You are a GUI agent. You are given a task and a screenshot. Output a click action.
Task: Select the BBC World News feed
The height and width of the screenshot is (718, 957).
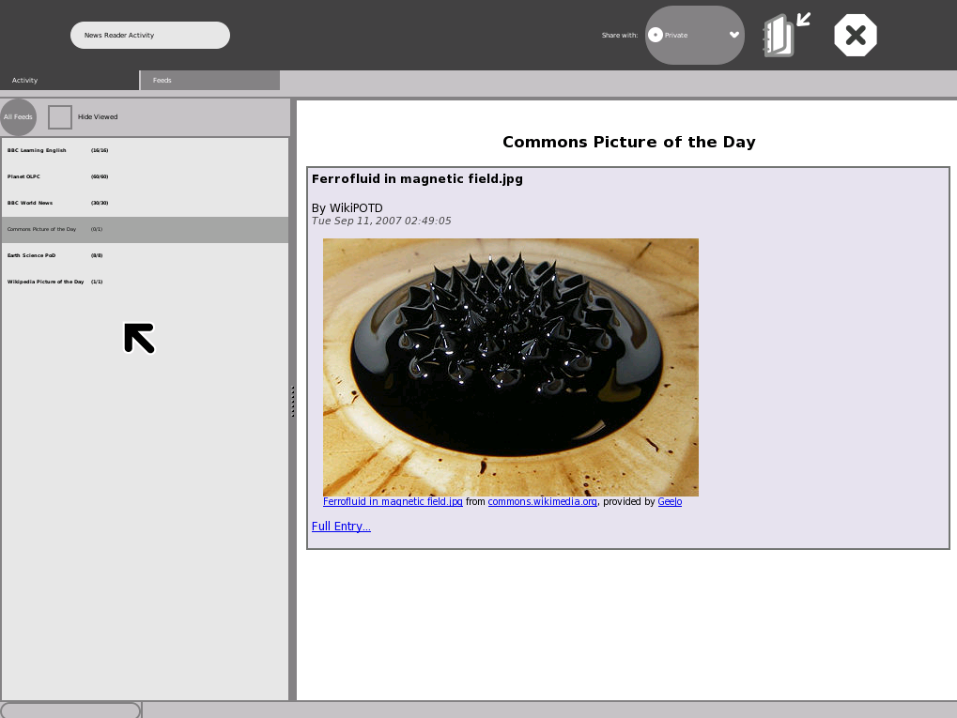(x=30, y=203)
